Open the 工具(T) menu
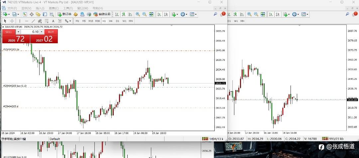This screenshot has height=158, width=359. 68,8
